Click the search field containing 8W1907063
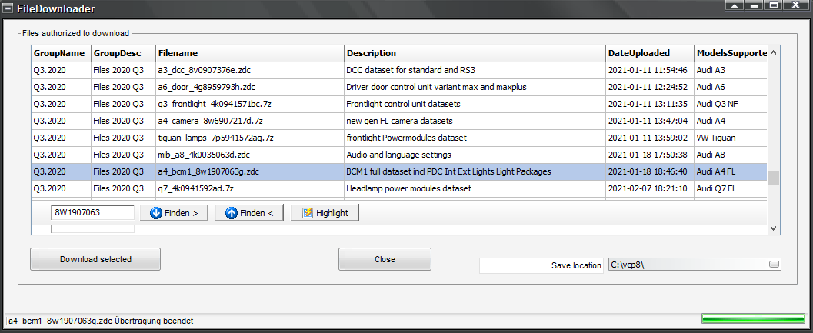The image size is (813, 333). point(93,213)
